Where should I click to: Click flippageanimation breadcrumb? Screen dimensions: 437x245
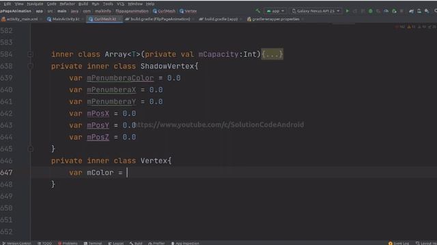132,11
